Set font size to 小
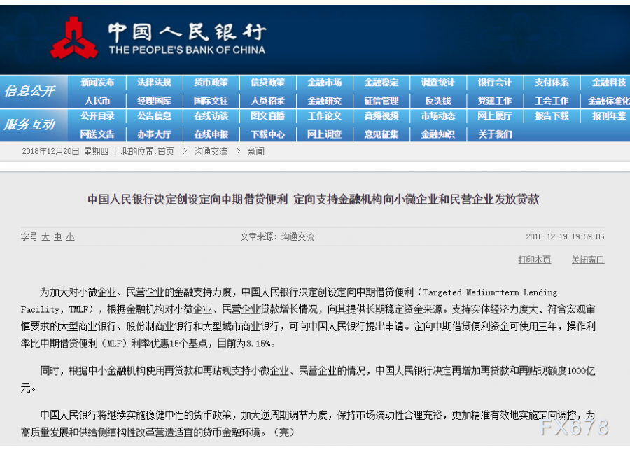 click(70, 237)
